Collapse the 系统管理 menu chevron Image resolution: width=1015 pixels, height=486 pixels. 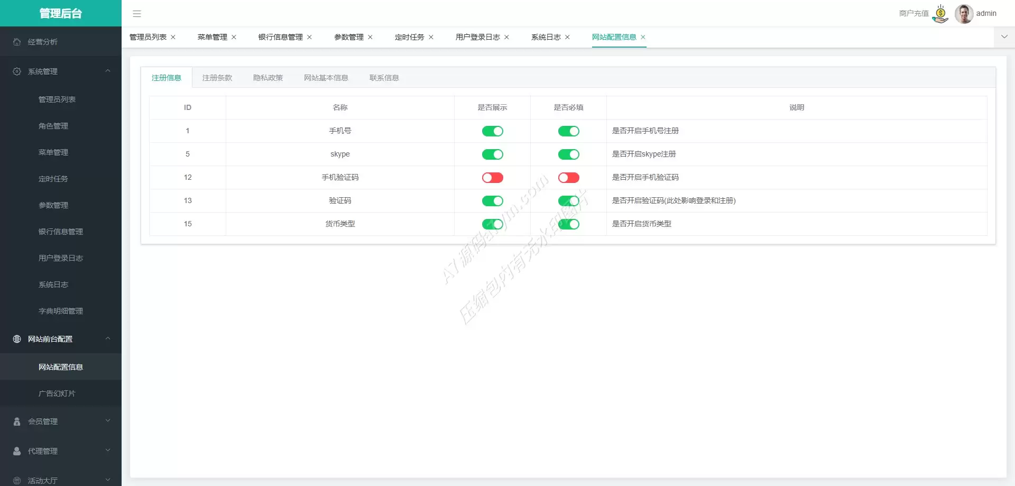pos(108,71)
